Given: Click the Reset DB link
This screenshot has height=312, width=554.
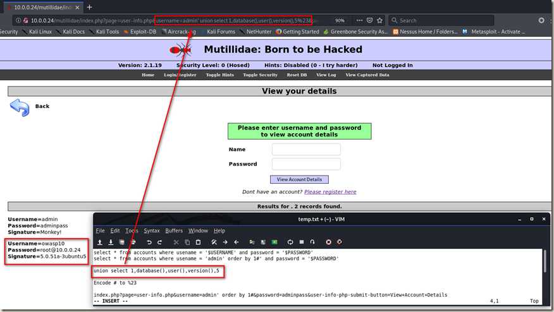Looking at the screenshot, I should point(297,75).
